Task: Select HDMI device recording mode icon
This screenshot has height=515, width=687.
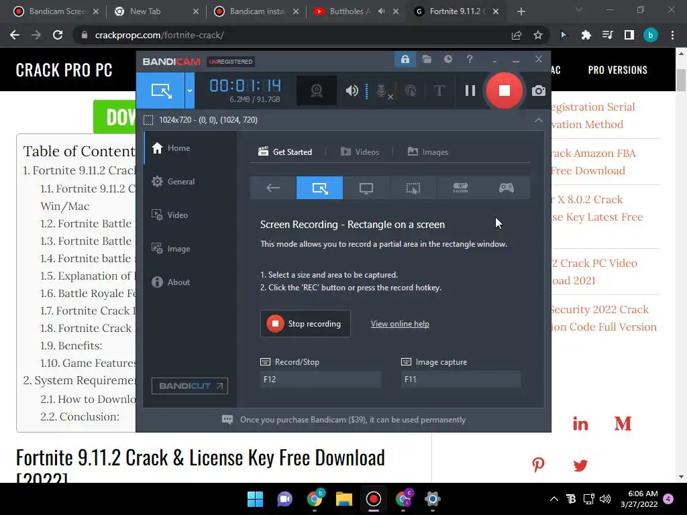Action: point(460,188)
